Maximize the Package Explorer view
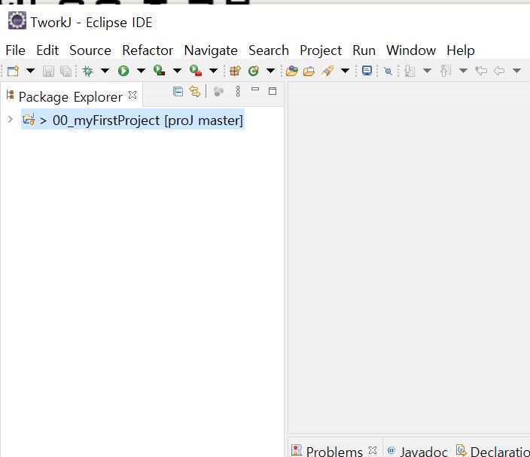This screenshot has width=530, height=457. point(273,91)
